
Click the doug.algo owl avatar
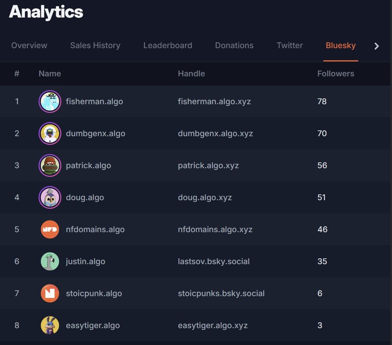pyautogui.click(x=50, y=197)
